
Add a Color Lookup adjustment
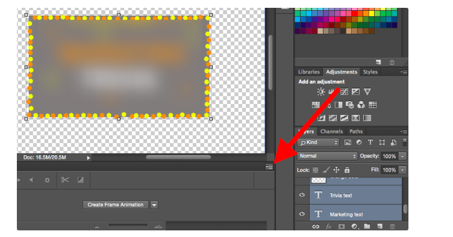tap(373, 105)
